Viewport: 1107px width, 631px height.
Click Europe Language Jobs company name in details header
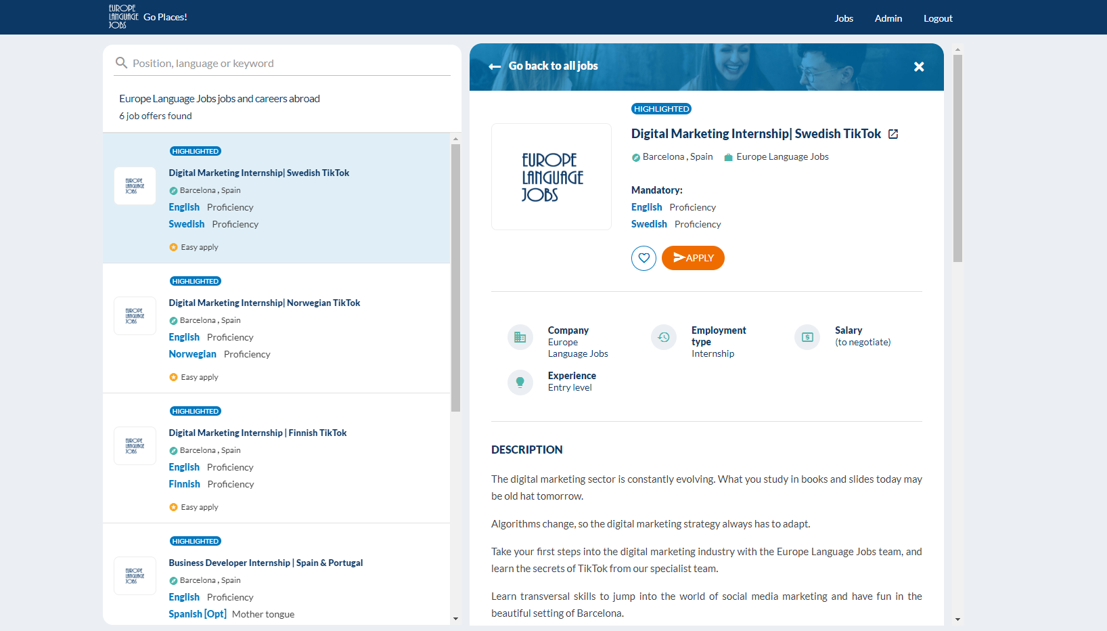(x=782, y=156)
